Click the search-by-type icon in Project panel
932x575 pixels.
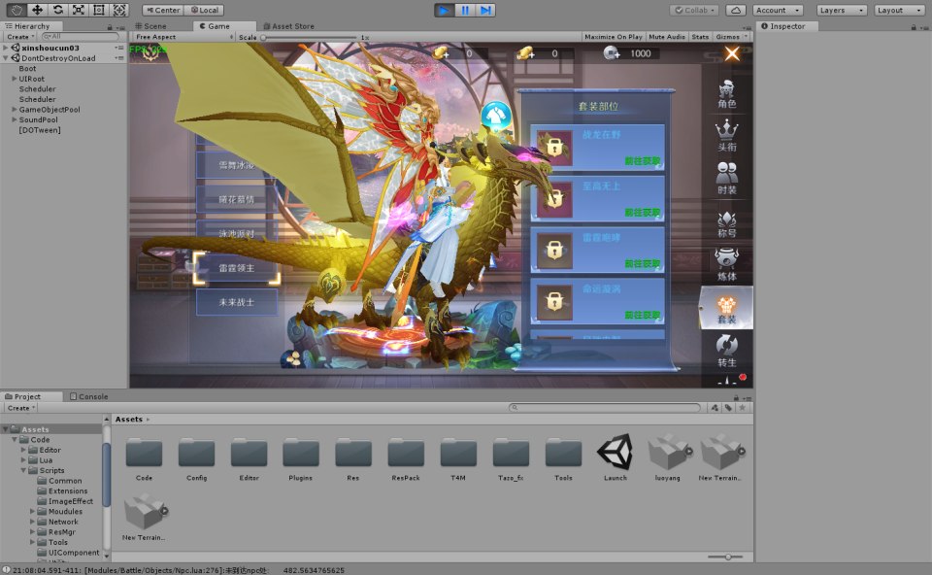tap(716, 408)
